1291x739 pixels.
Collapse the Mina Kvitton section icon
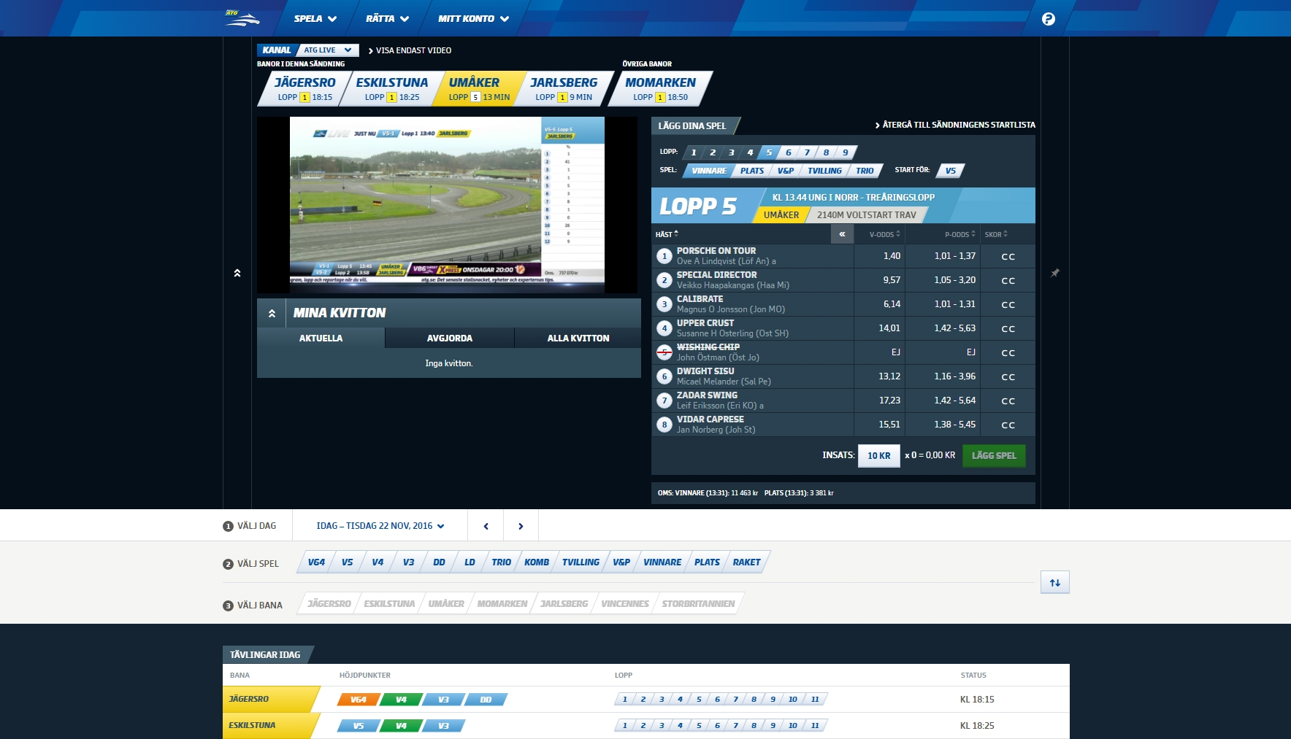[272, 313]
